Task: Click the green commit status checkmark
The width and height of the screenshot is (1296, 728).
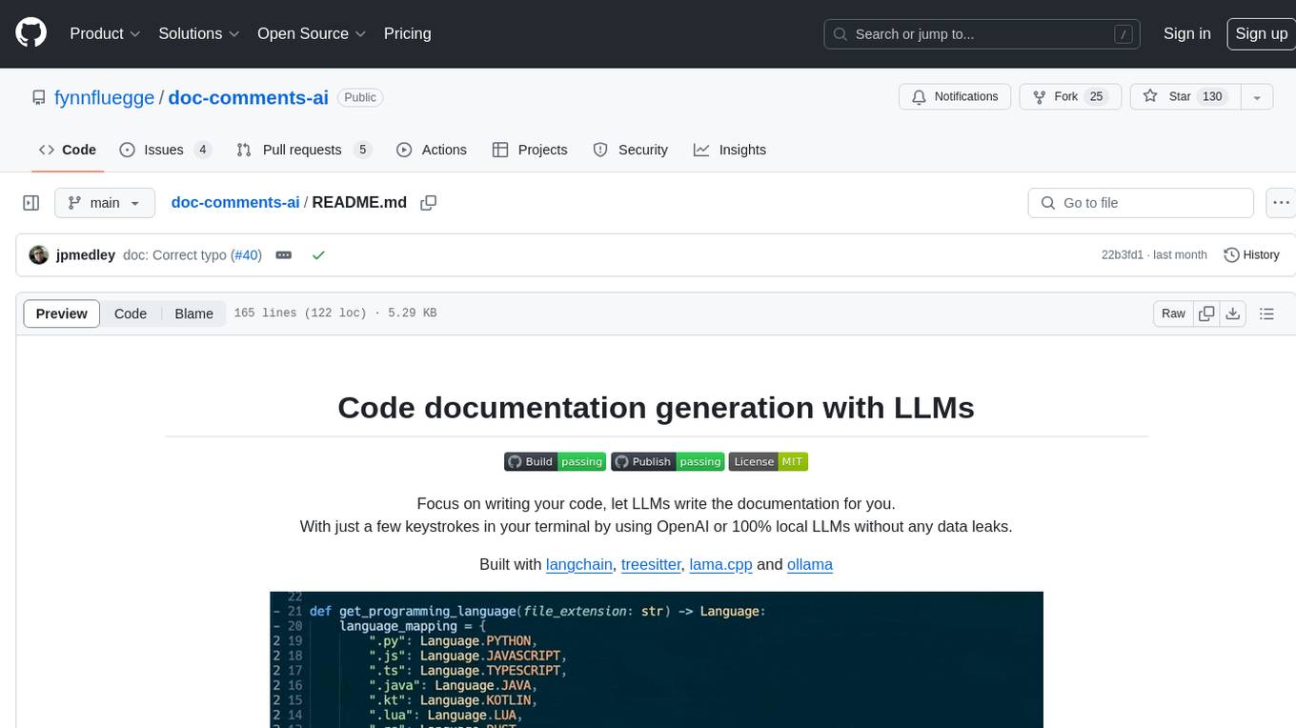Action: (318, 255)
